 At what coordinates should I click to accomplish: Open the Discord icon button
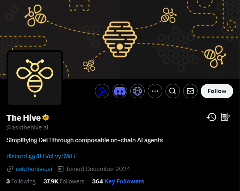tap(120, 91)
